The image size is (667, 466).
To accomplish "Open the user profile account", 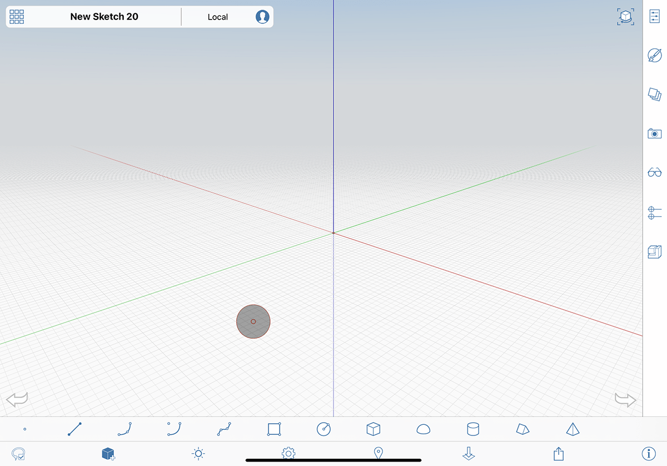I will coord(262,17).
